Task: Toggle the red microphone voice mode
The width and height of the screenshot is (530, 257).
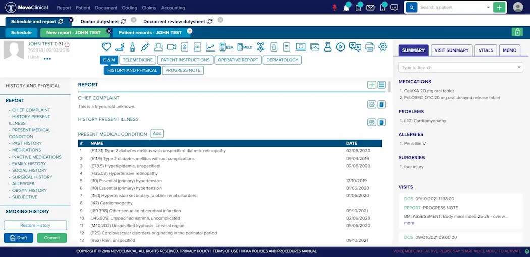Action: pyautogui.click(x=334, y=8)
